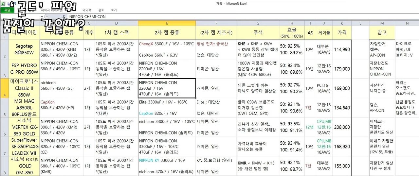Switch to the 데이터 ribbon tab

pos(87,10)
